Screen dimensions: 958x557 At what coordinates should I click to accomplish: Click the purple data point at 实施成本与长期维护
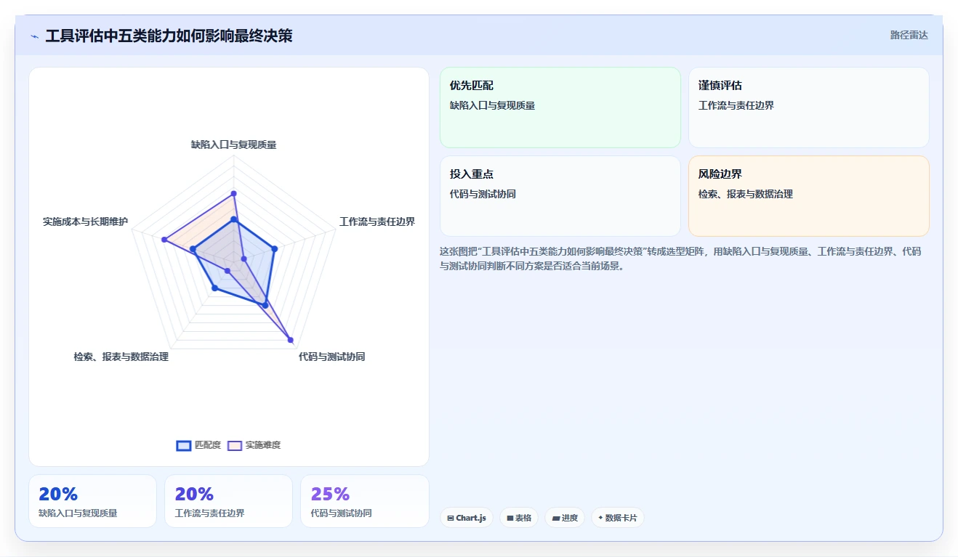click(164, 240)
